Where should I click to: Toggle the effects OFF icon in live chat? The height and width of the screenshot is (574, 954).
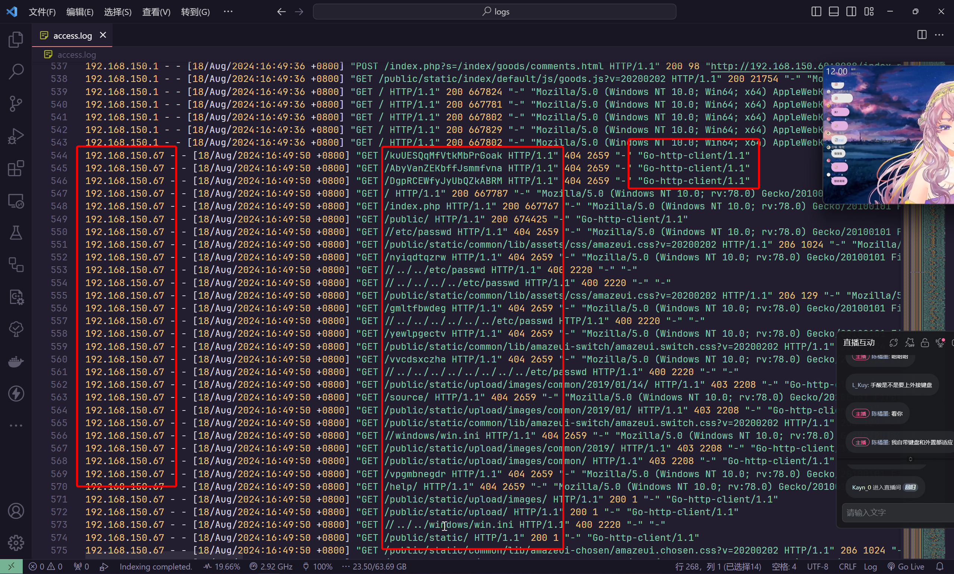pyautogui.click(x=910, y=343)
